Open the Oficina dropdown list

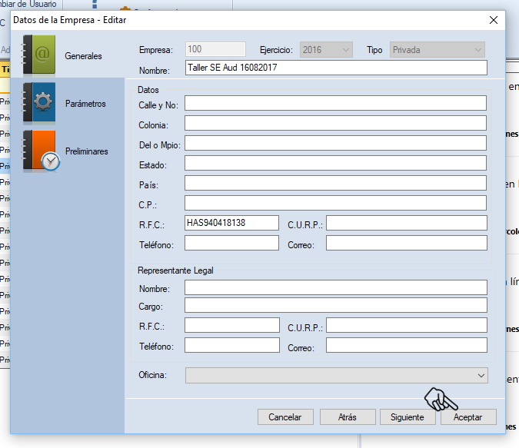pyautogui.click(x=336, y=375)
